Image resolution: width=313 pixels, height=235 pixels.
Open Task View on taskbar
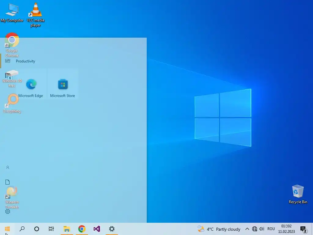[51, 229]
